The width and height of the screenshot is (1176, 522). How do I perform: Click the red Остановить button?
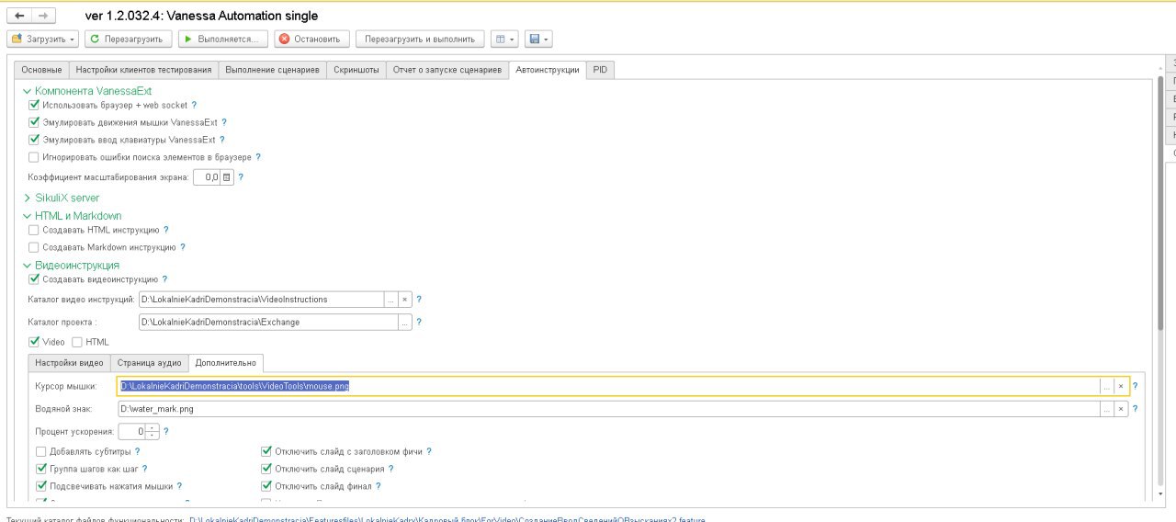click(311, 39)
